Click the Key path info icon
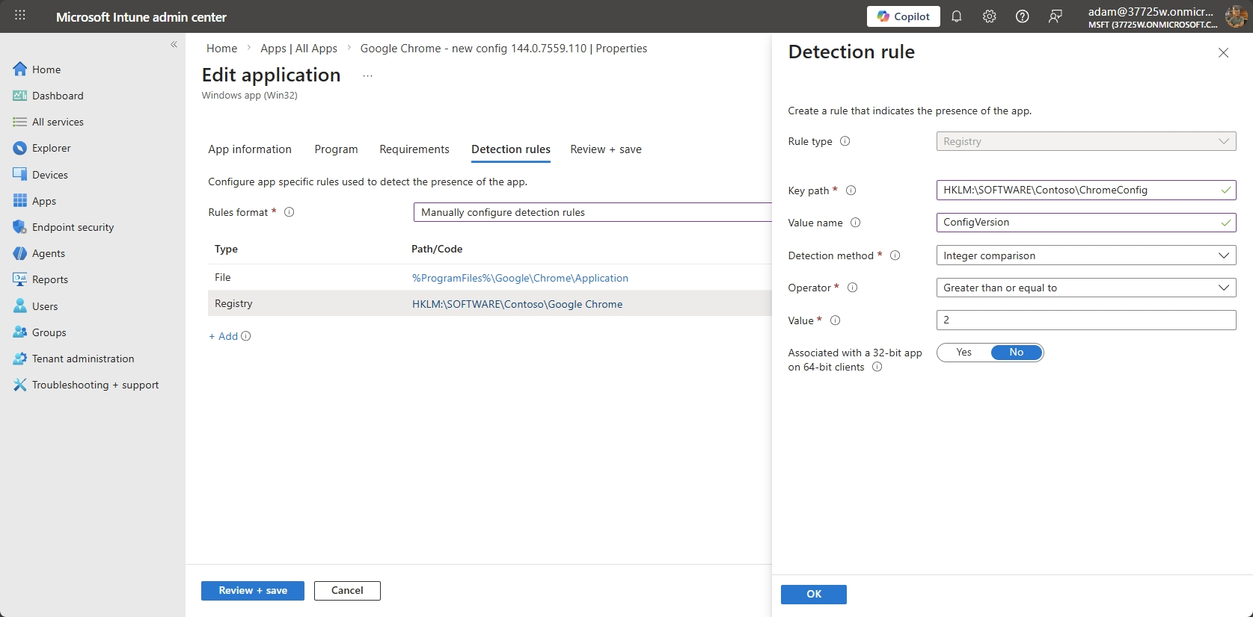 [x=851, y=190]
